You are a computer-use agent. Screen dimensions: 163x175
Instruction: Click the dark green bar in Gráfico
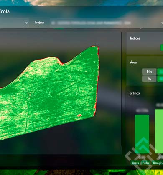click(x=142, y=134)
